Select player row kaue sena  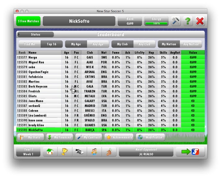(x=110, y=120)
